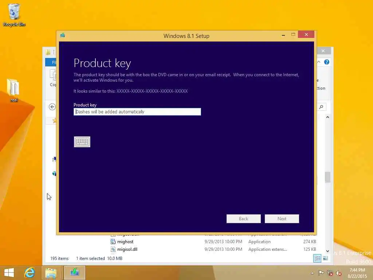Click the muted volume tray icon
This screenshot has height=280, width=373.
tap(338, 273)
